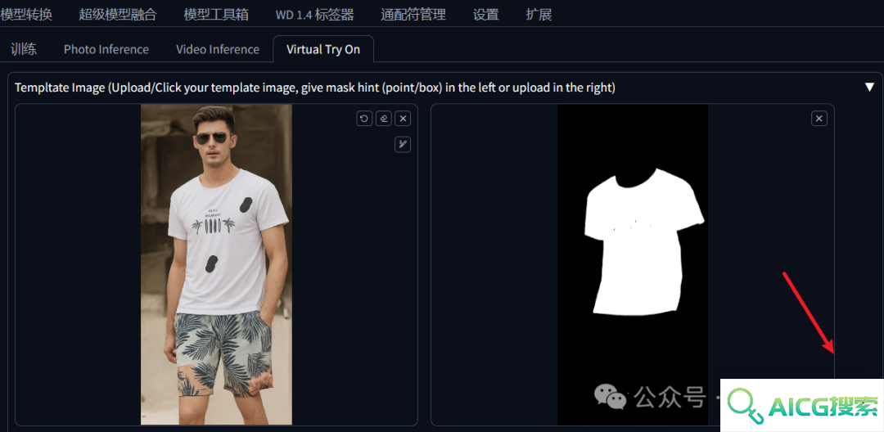Clear the uploaded mask image on the right
The width and height of the screenshot is (884, 432).
[819, 119]
